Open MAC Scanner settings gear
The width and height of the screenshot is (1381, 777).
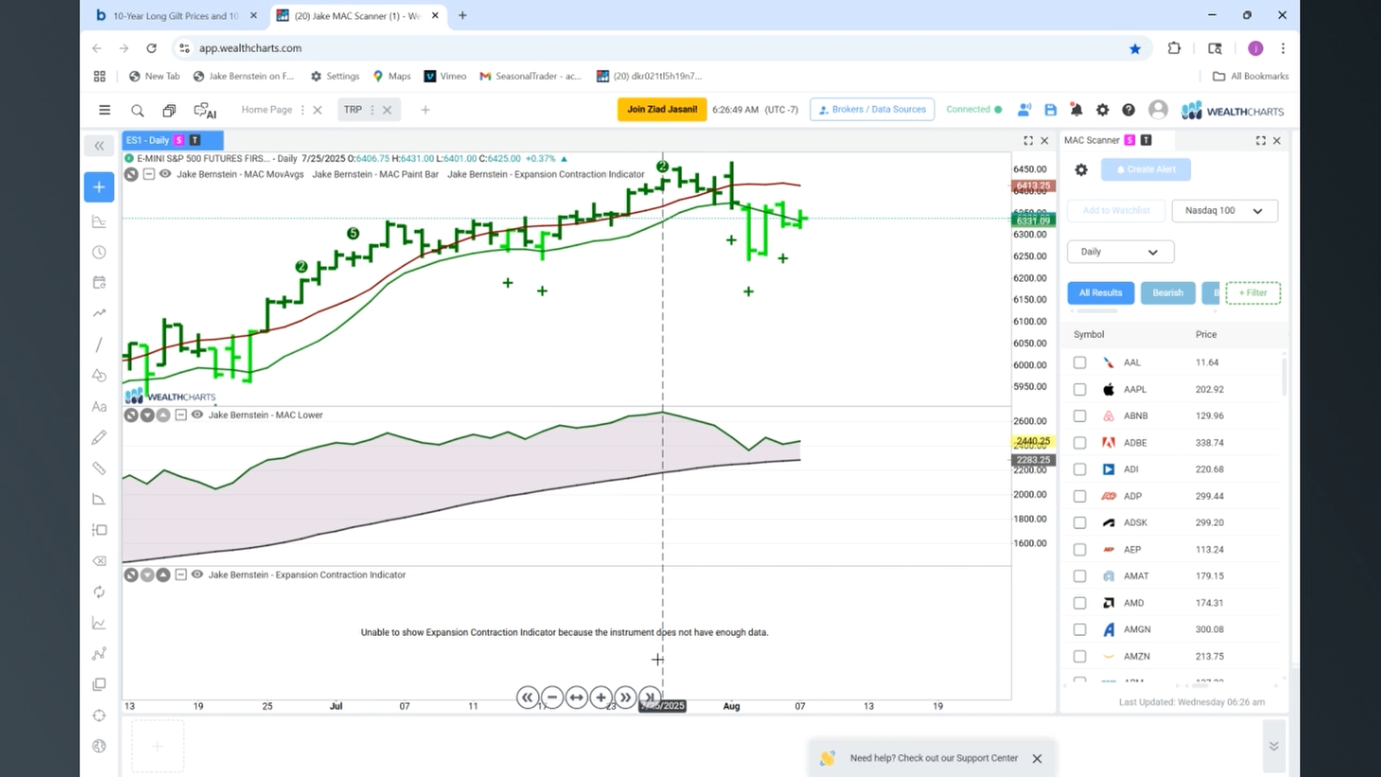[1081, 170]
